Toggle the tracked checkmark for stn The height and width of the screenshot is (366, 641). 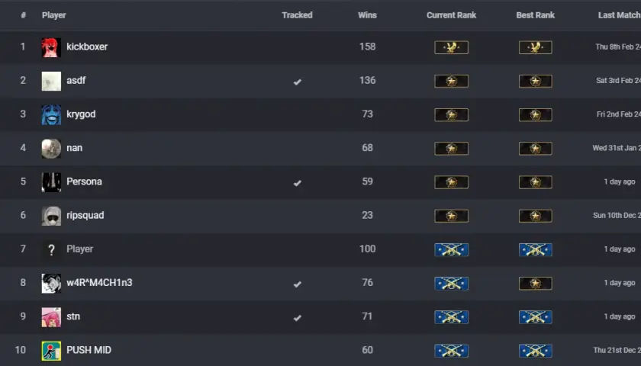pos(297,317)
